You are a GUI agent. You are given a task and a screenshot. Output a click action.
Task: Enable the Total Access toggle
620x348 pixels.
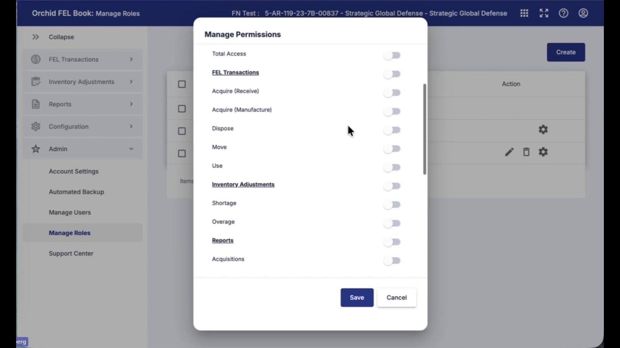(x=392, y=55)
